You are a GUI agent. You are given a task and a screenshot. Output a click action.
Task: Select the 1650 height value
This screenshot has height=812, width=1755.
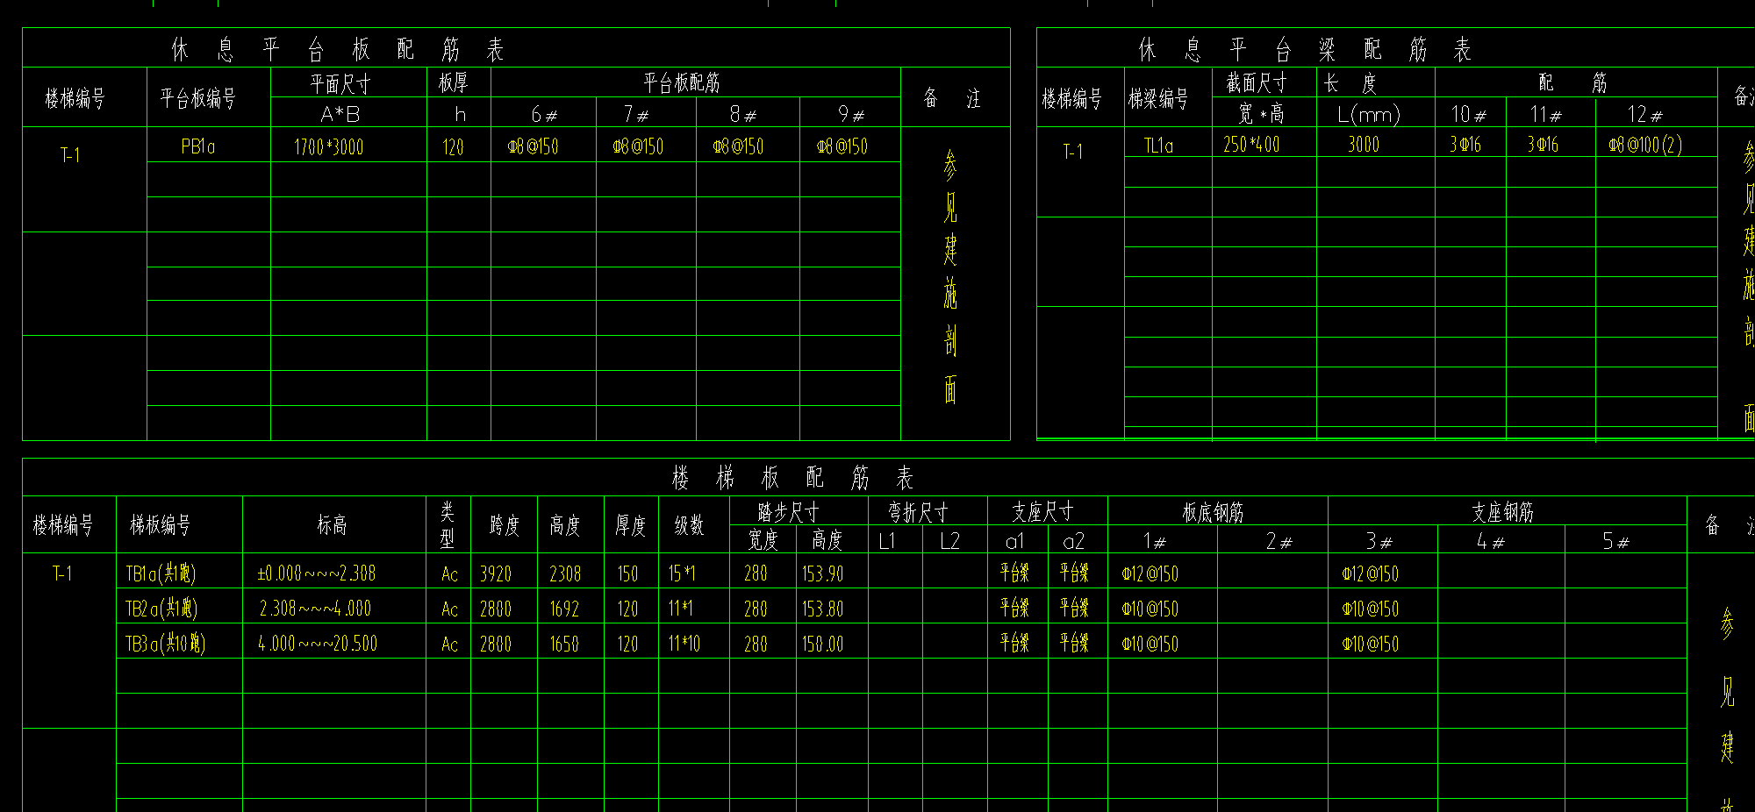click(x=564, y=644)
